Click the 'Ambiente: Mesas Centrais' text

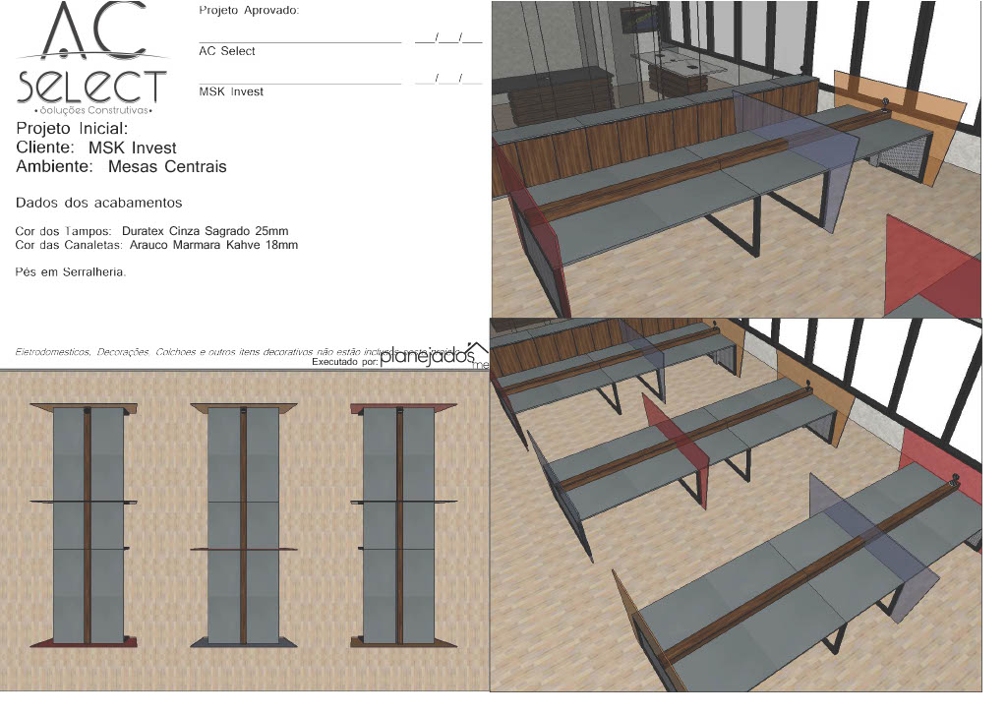coord(121,167)
